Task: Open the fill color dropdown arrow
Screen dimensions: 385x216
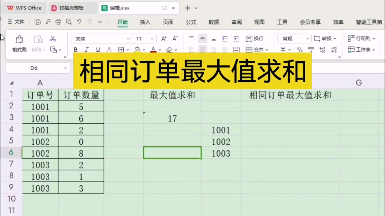Action: [x=143, y=49]
